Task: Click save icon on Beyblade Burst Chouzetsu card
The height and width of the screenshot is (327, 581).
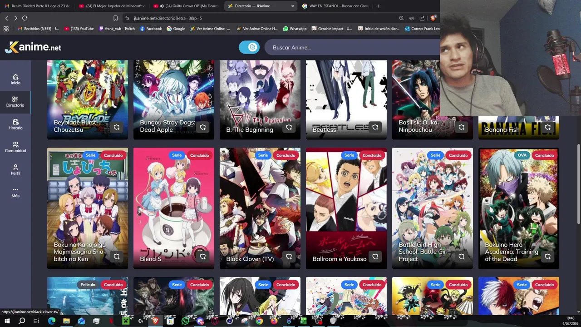Action: pyautogui.click(x=117, y=127)
